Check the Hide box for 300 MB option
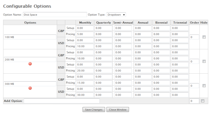 pos(204,86)
